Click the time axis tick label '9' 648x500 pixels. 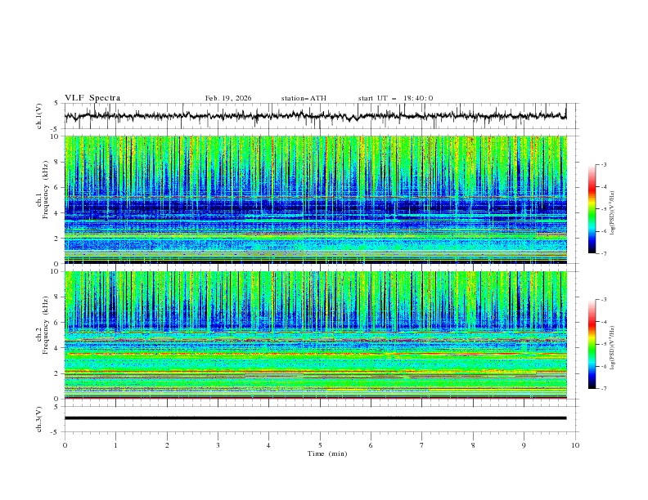(x=524, y=445)
